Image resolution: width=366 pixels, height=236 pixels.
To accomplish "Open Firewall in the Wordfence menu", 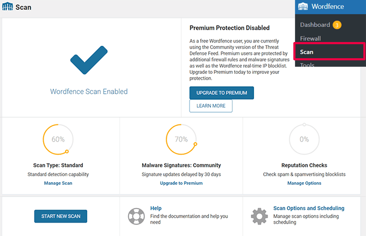I will coord(311,38).
